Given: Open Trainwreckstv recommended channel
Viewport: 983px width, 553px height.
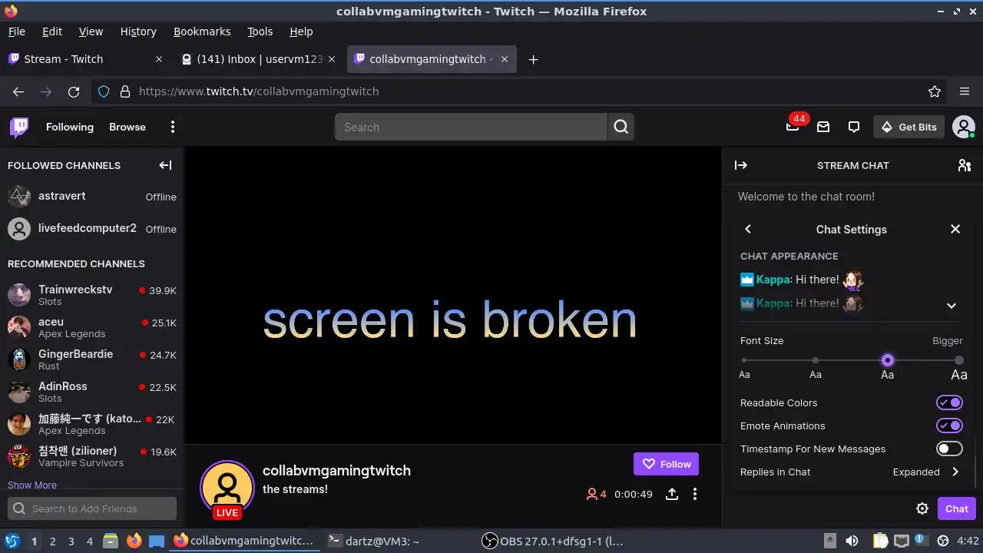Looking at the screenshot, I should pyautogui.click(x=92, y=295).
